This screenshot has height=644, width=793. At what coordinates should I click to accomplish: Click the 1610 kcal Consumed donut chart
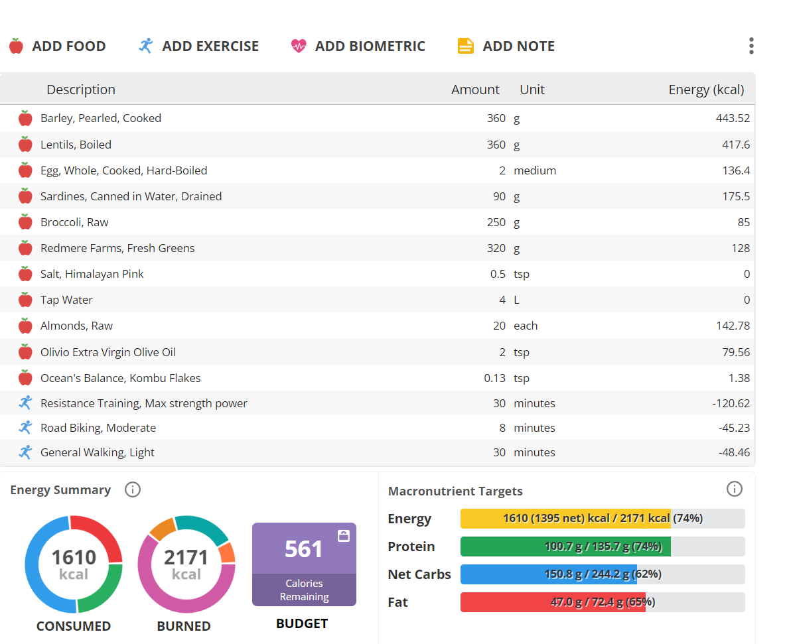[74, 564]
